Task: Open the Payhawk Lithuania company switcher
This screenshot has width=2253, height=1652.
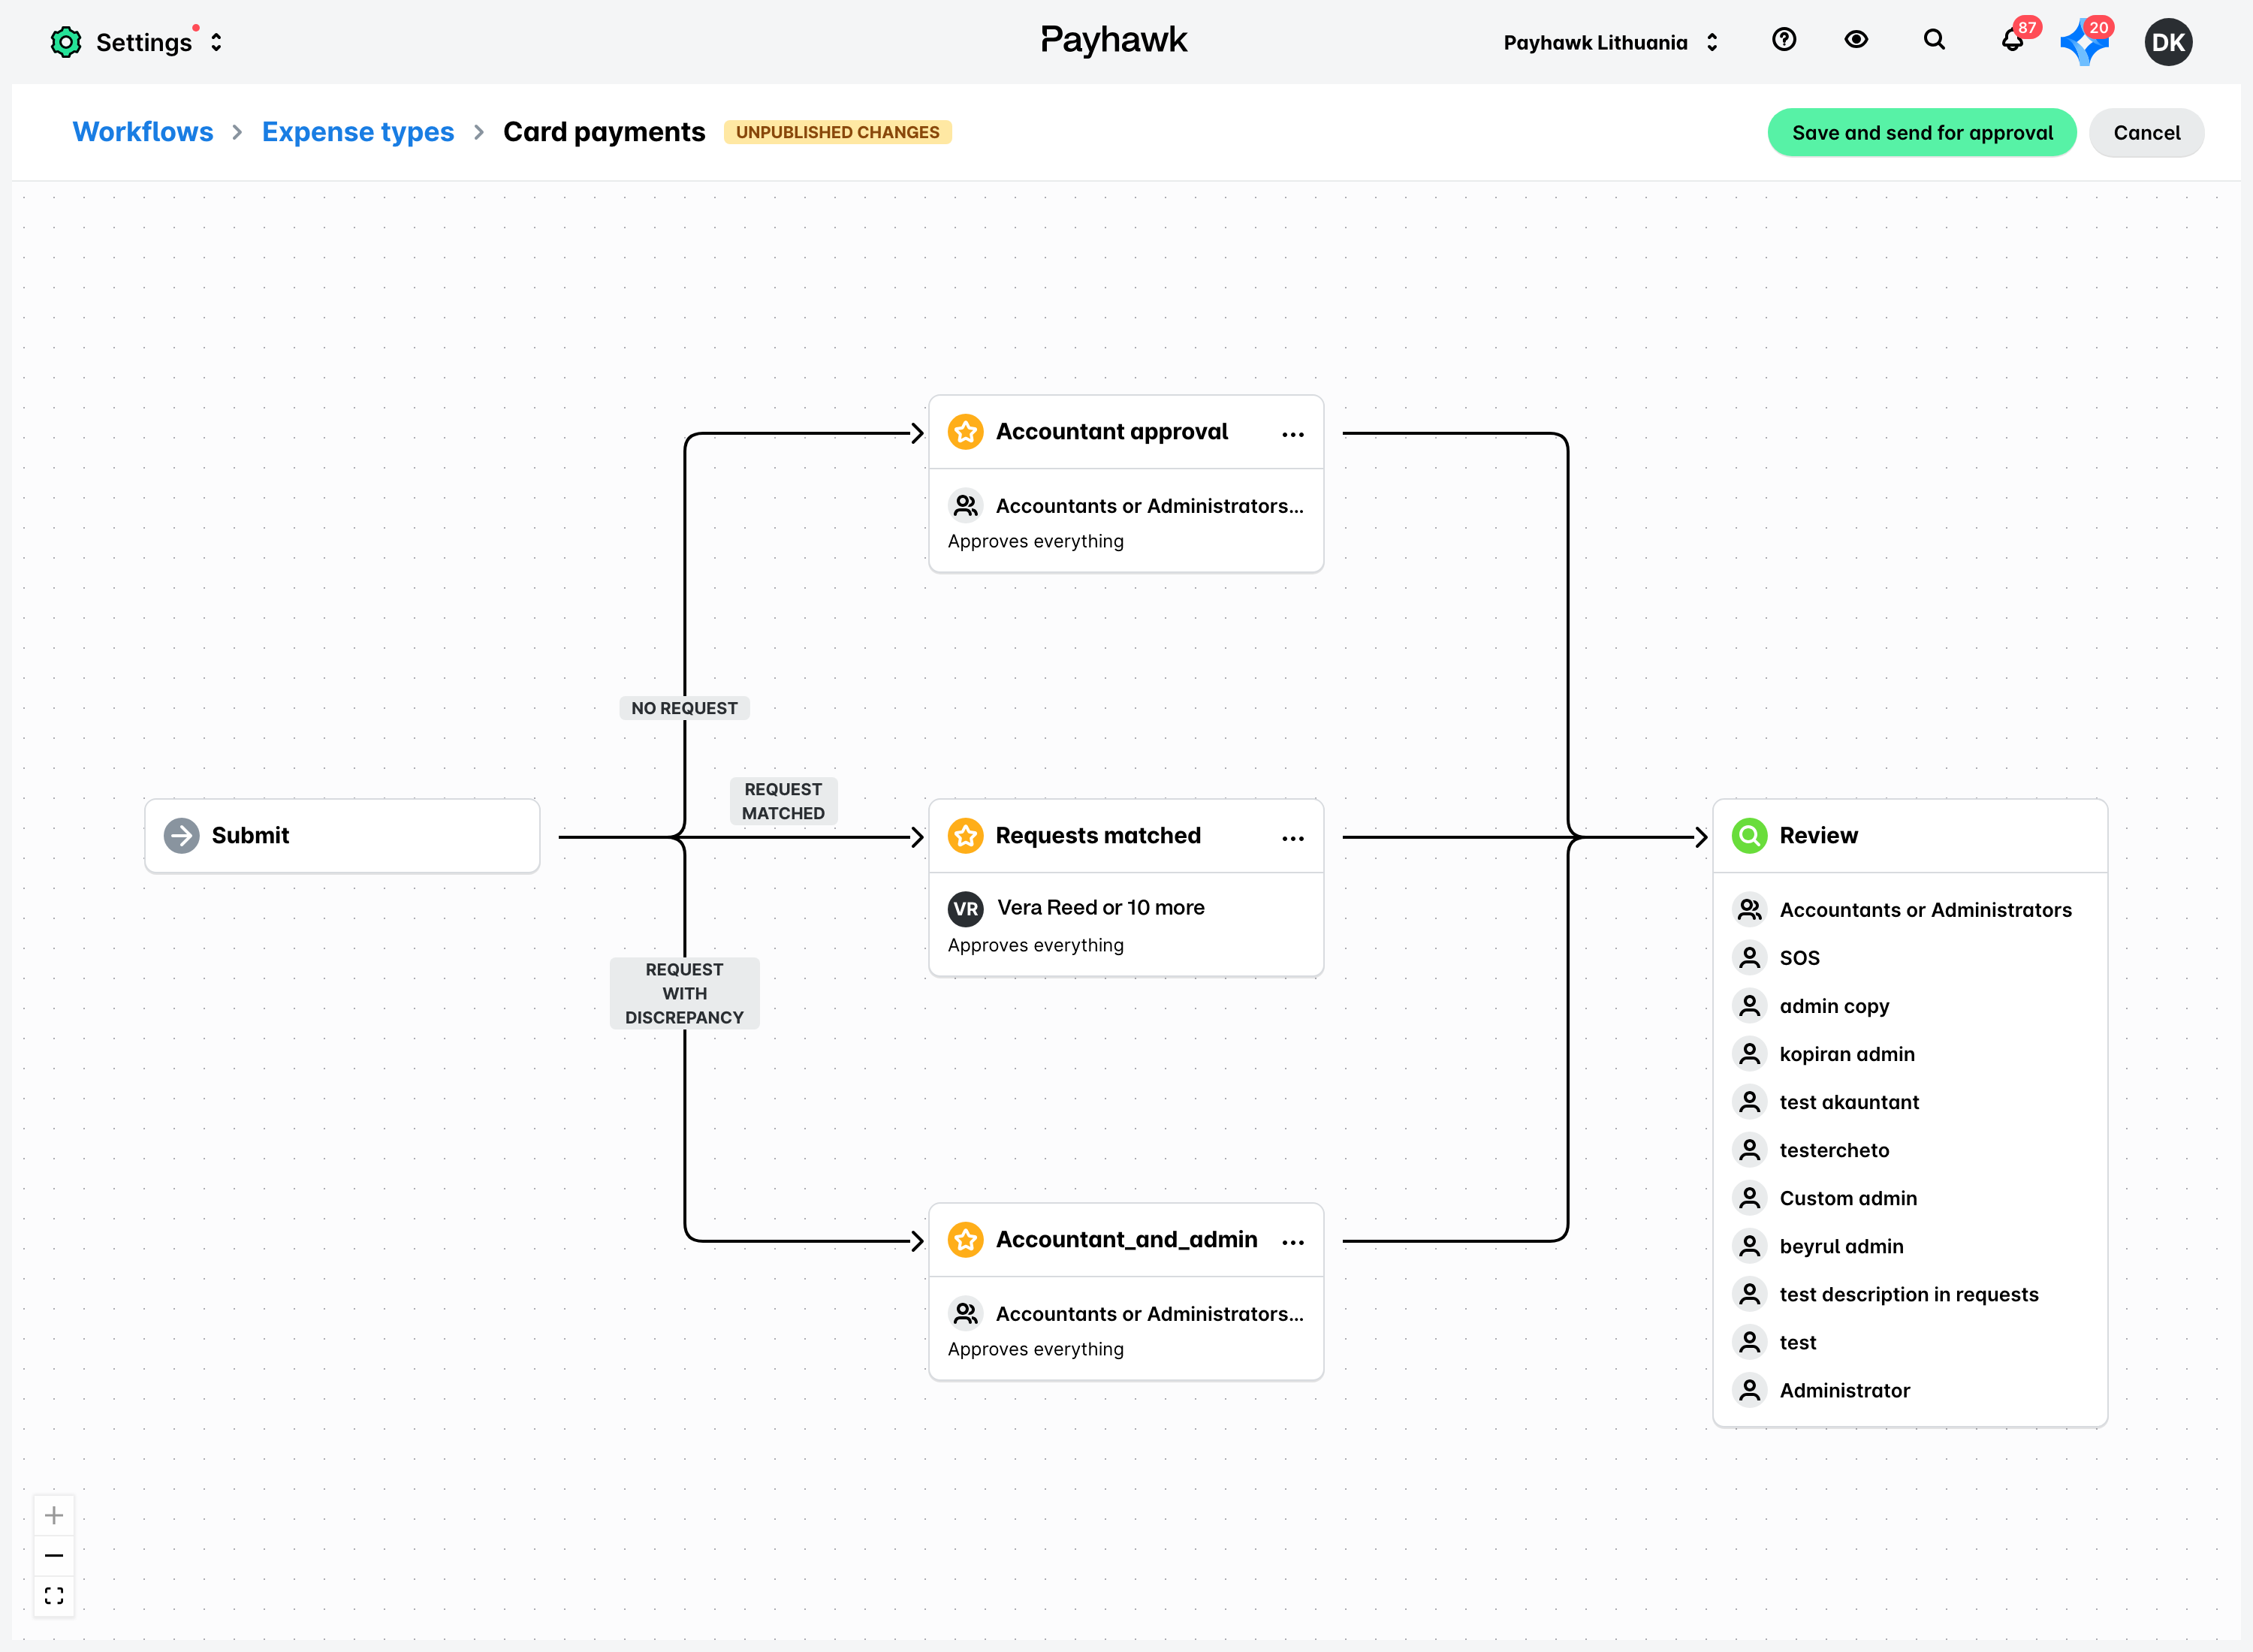Action: [x=1610, y=42]
